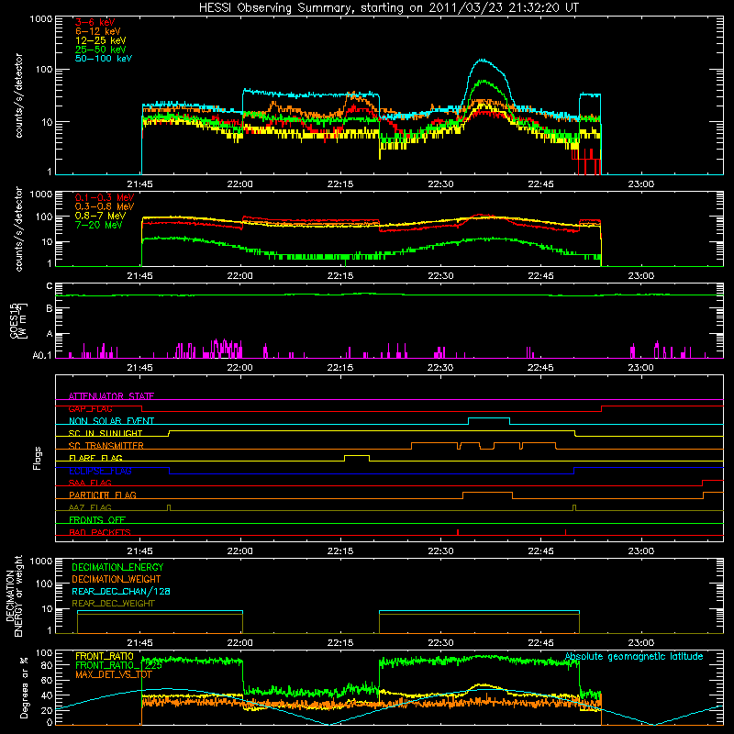734x734 pixels.
Task: Select the FLARE_FLAG label
Action: click(x=95, y=458)
